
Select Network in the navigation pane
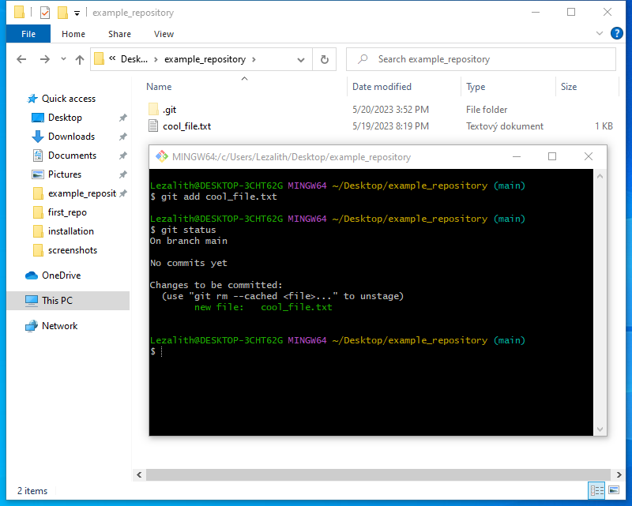coord(60,326)
